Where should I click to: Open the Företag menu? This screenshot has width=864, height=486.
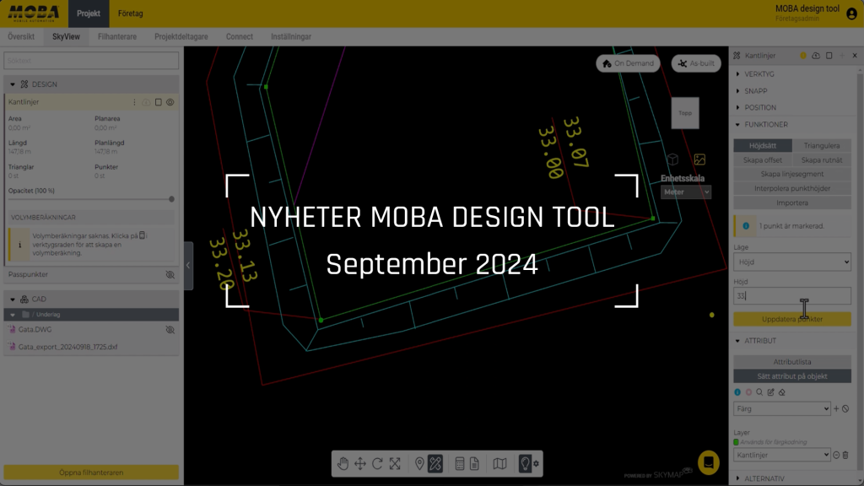[x=131, y=13]
